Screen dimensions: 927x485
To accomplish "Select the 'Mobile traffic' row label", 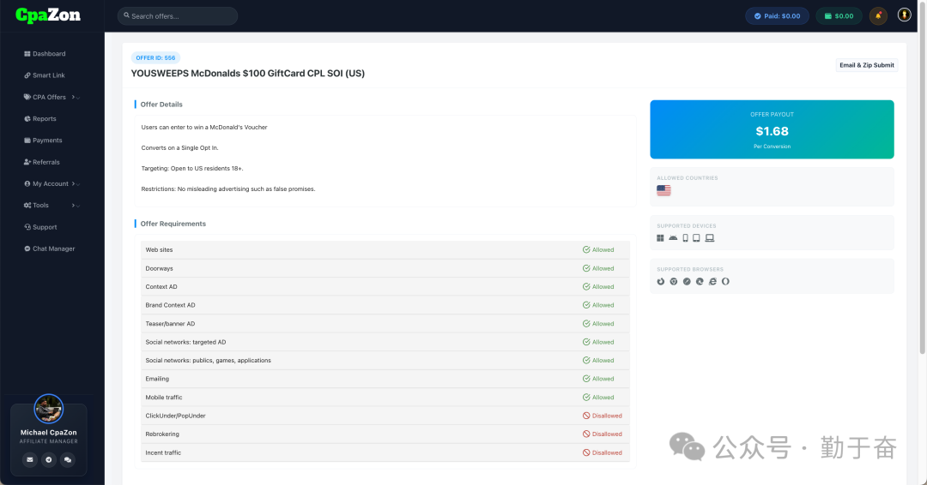I will pyautogui.click(x=164, y=398).
